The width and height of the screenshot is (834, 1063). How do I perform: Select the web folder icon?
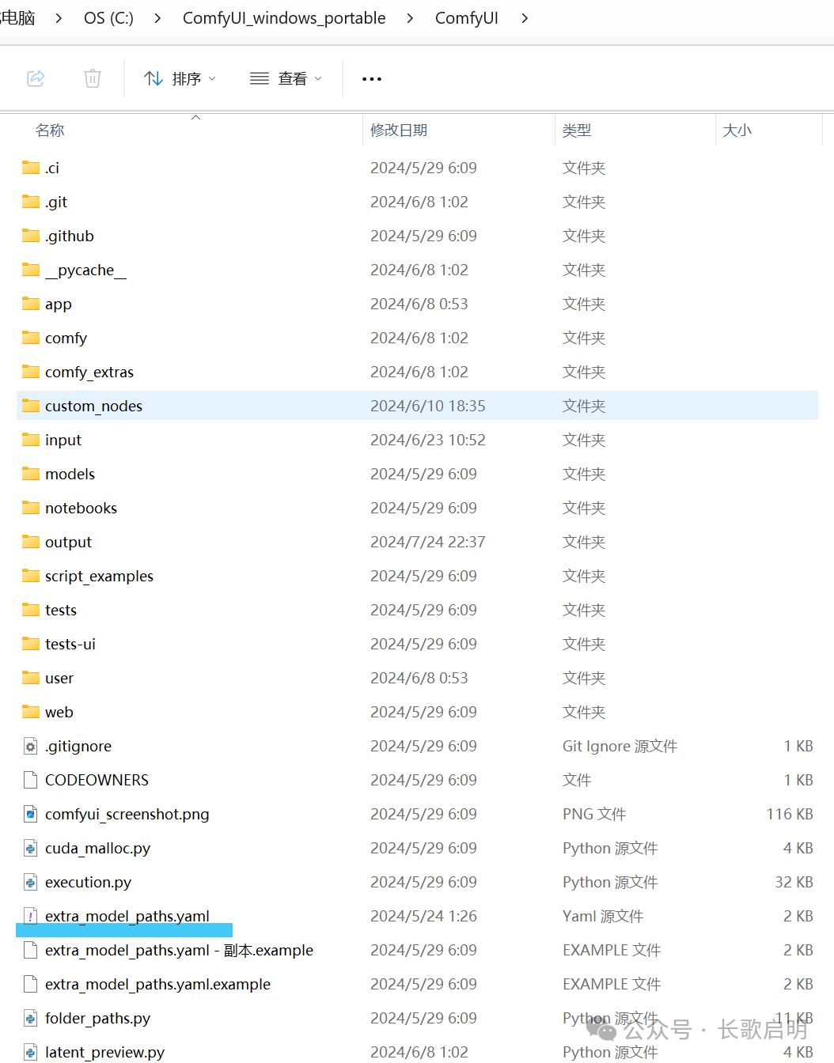pos(31,712)
